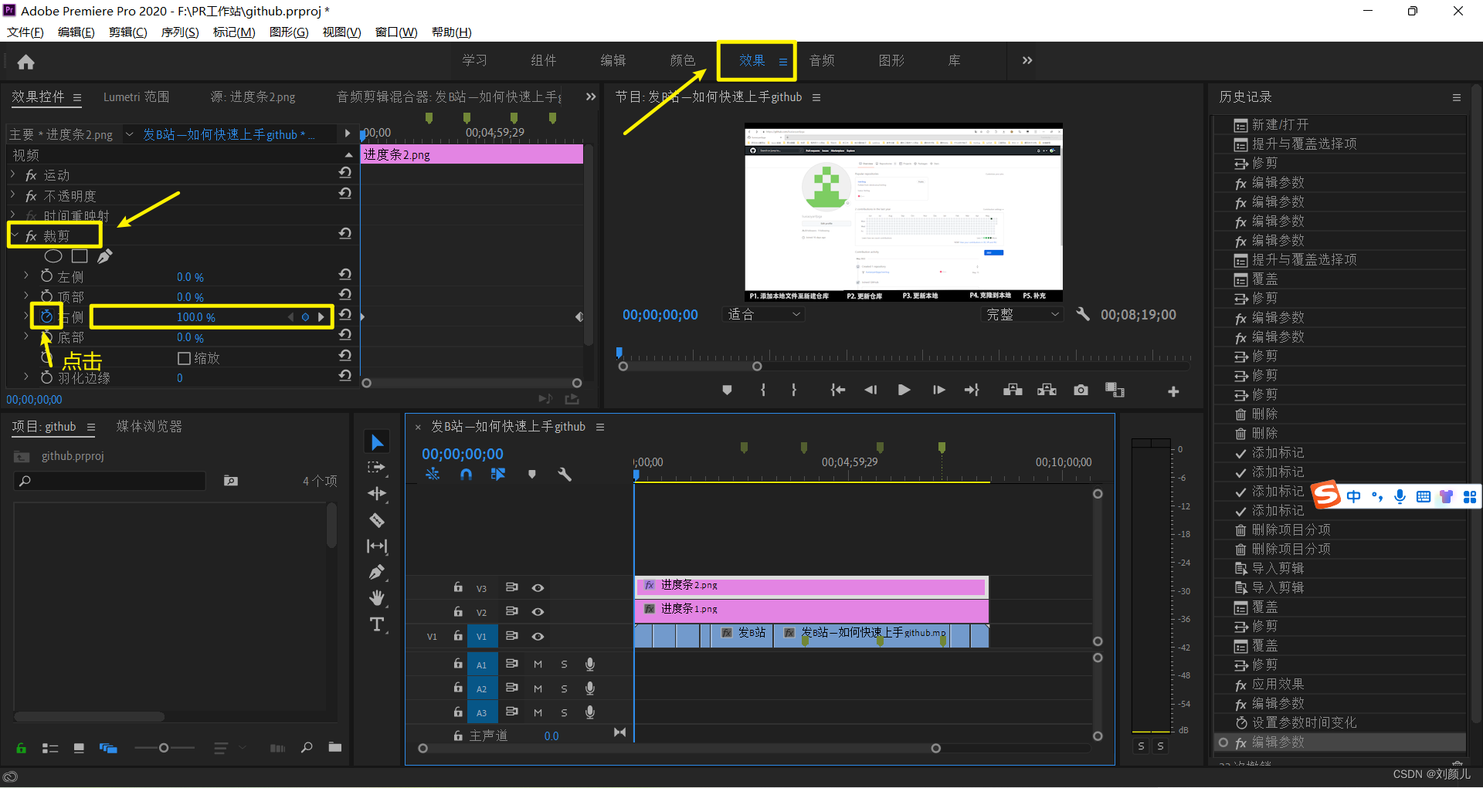Switch to the 颜色 workspace tab

click(x=683, y=60)
